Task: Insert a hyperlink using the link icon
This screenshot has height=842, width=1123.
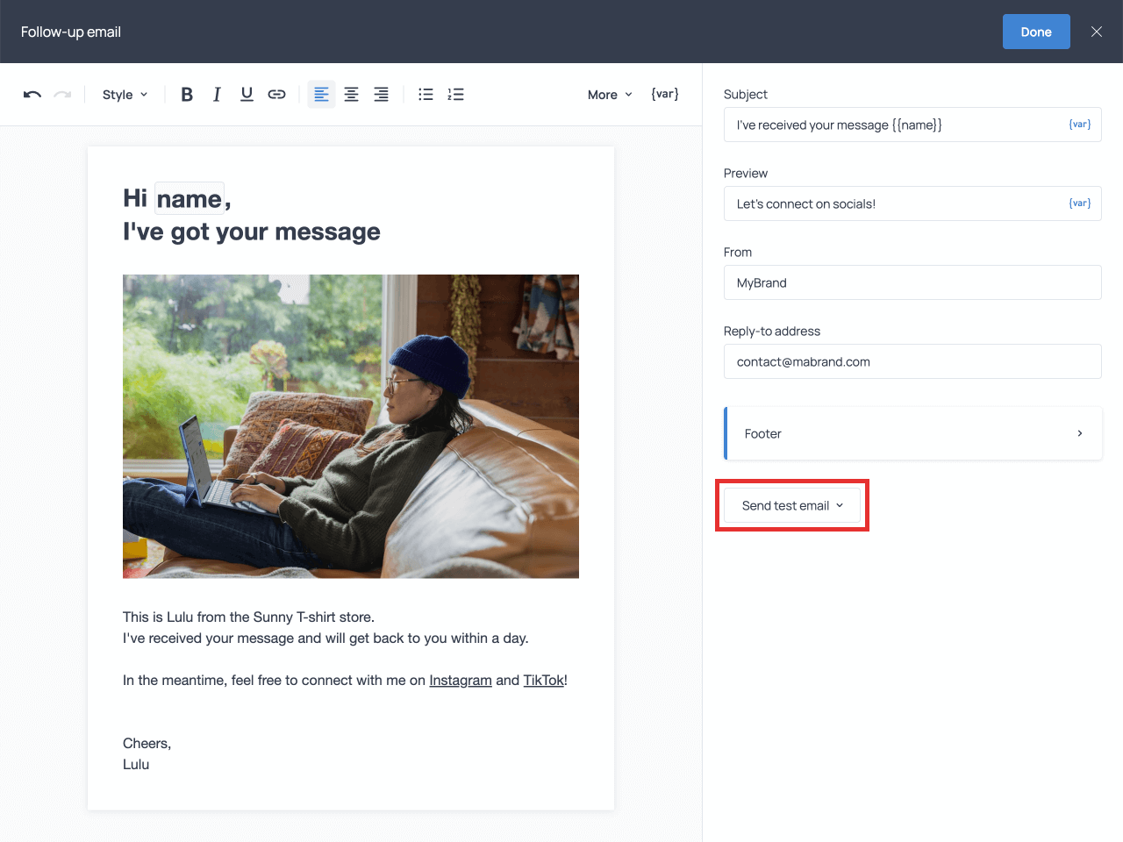Action: coord(276,94)
